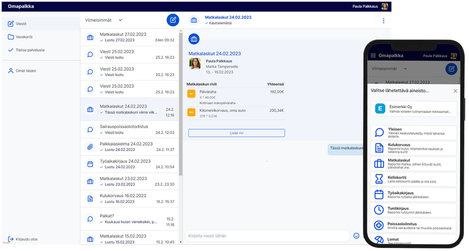
Task: Click the Lisää rivi button
Action: click(x=236, y=133)
